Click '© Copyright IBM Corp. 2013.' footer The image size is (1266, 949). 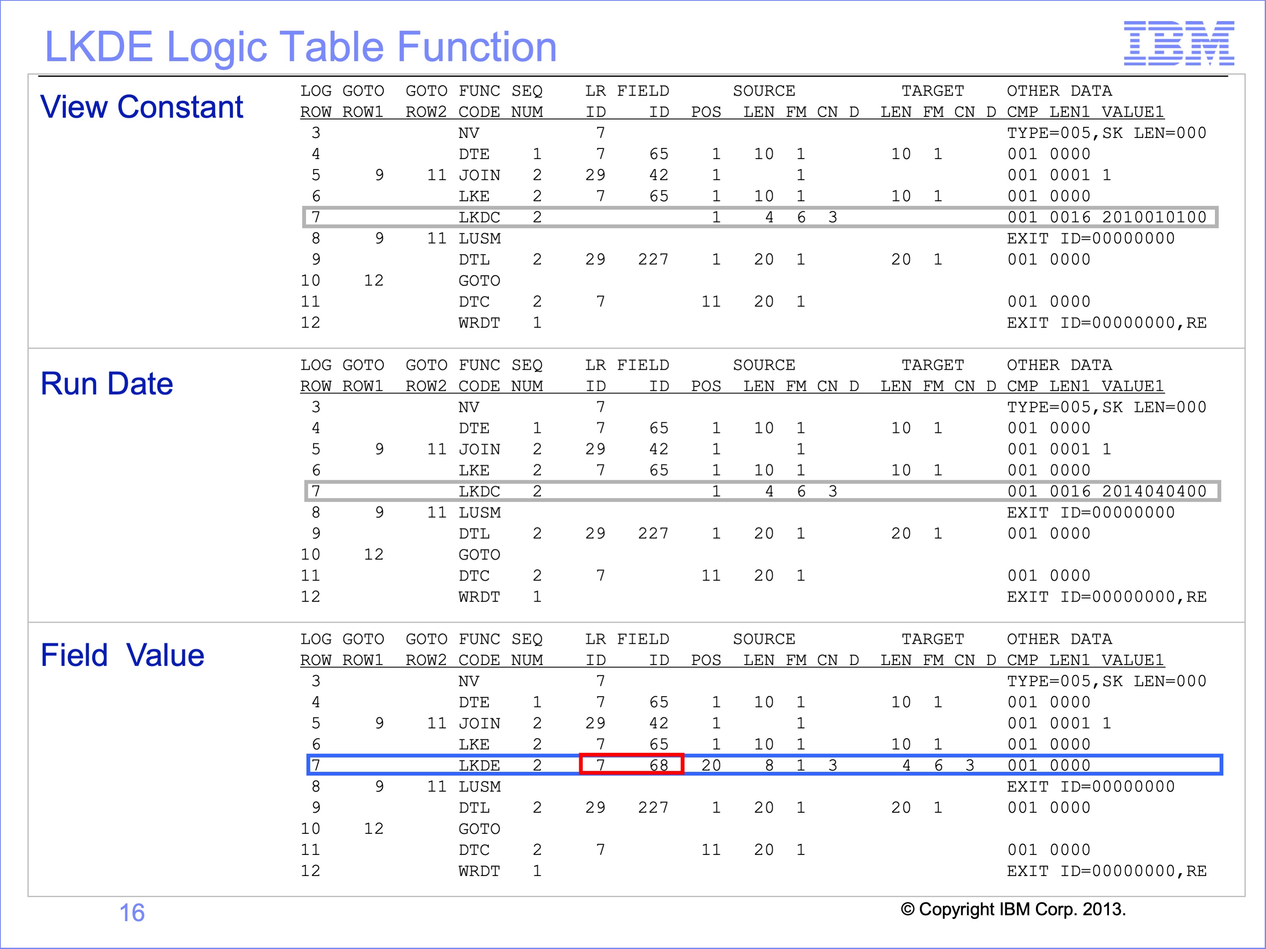(1013, 909)
